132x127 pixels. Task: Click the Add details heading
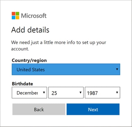[30, 30]
